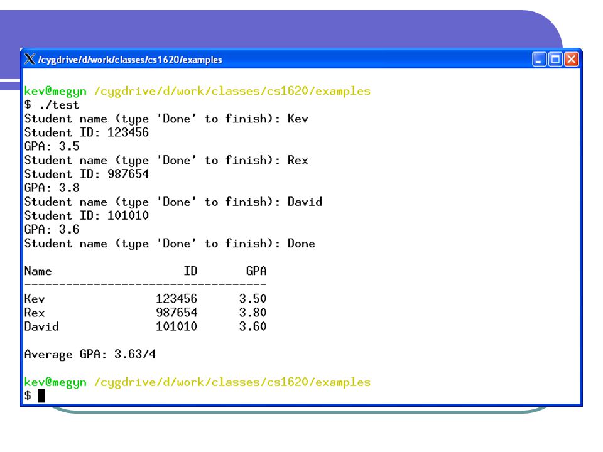Viewport: 603px width, 452px height.
Task: Click 'Student ID: 123456' line
Action: (x=87, y=132)
